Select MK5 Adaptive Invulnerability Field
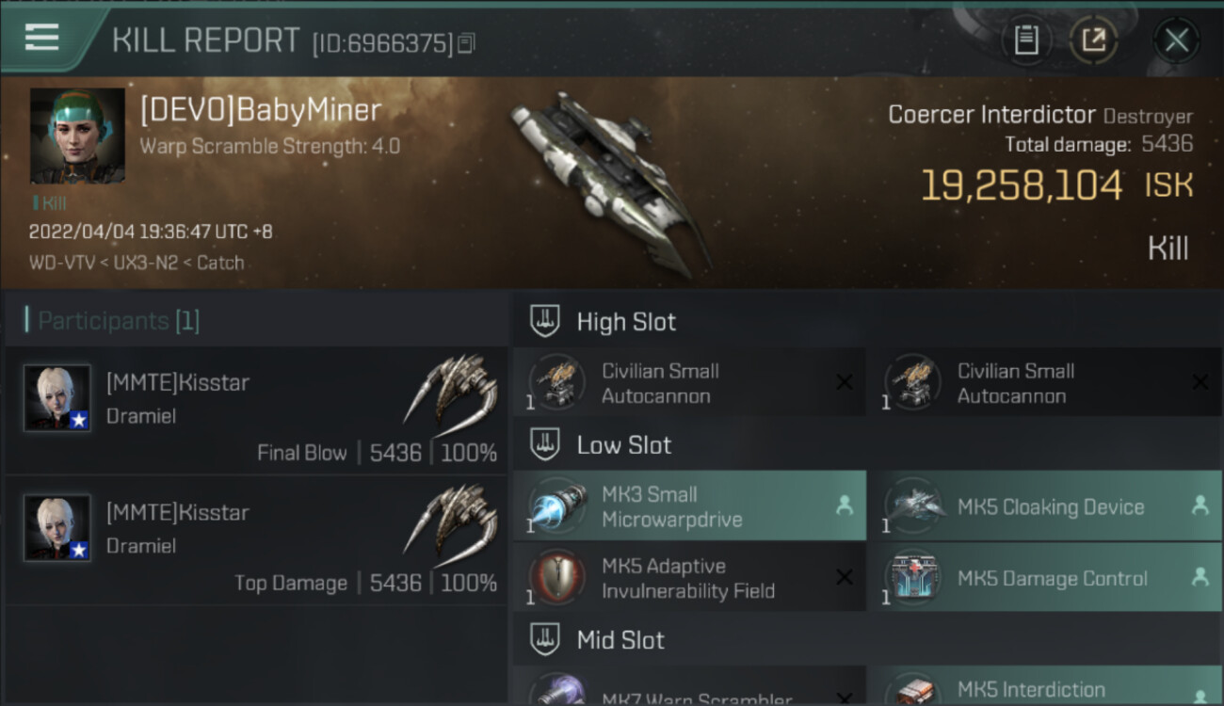The height and width of the screenshot is (706, 1224). pos(689,578)
